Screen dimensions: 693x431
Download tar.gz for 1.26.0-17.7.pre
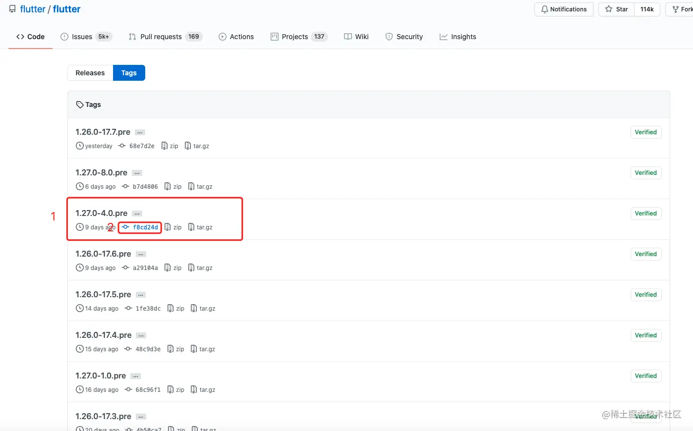pyautogui.click(x=197, y=146)
